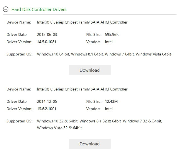This screenshot has height=151, width=182.
Task: Click the version number 13.6.2.1001
Action: tap(46, 109)
